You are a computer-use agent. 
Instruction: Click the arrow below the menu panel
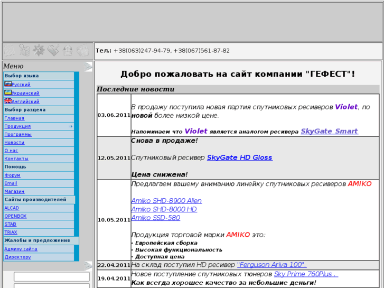[x=88, y=265]
